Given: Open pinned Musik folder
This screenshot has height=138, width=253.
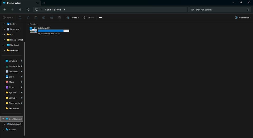Looking at the screenshot, I should 11,82.
